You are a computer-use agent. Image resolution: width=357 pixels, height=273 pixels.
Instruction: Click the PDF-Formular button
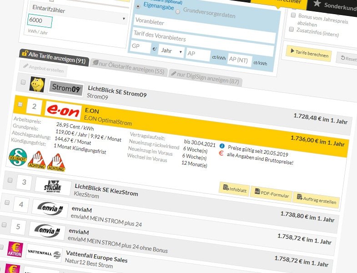[x=271, y=195]
